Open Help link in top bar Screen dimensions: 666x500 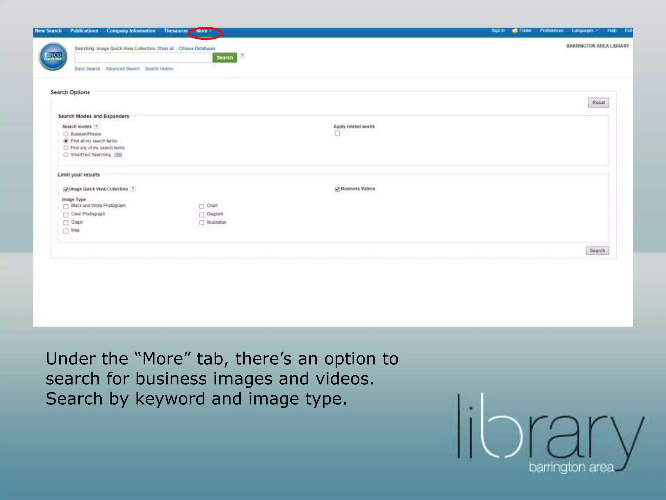click(612, 31)
